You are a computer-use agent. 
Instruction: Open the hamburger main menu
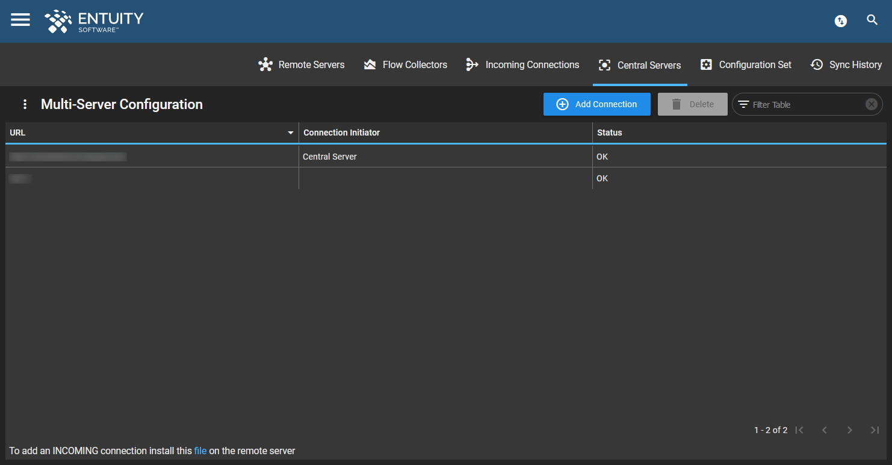click(20, 20)
